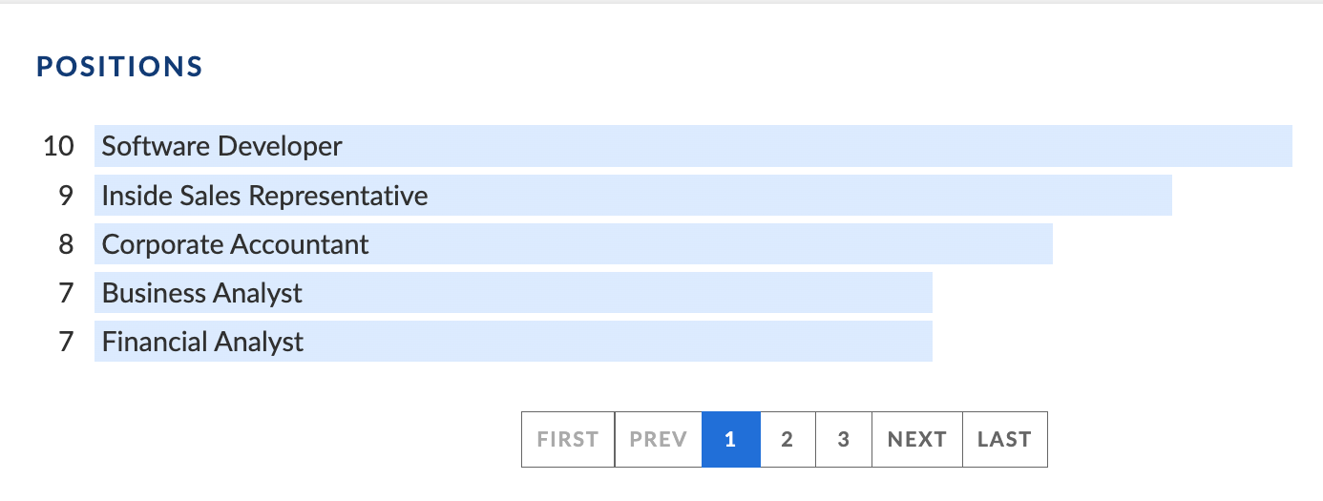Image resolution: width=1323 pixels, height=501 pixels.
Task: Go to page 2 of positions
Action: click(x=787, y=439)
